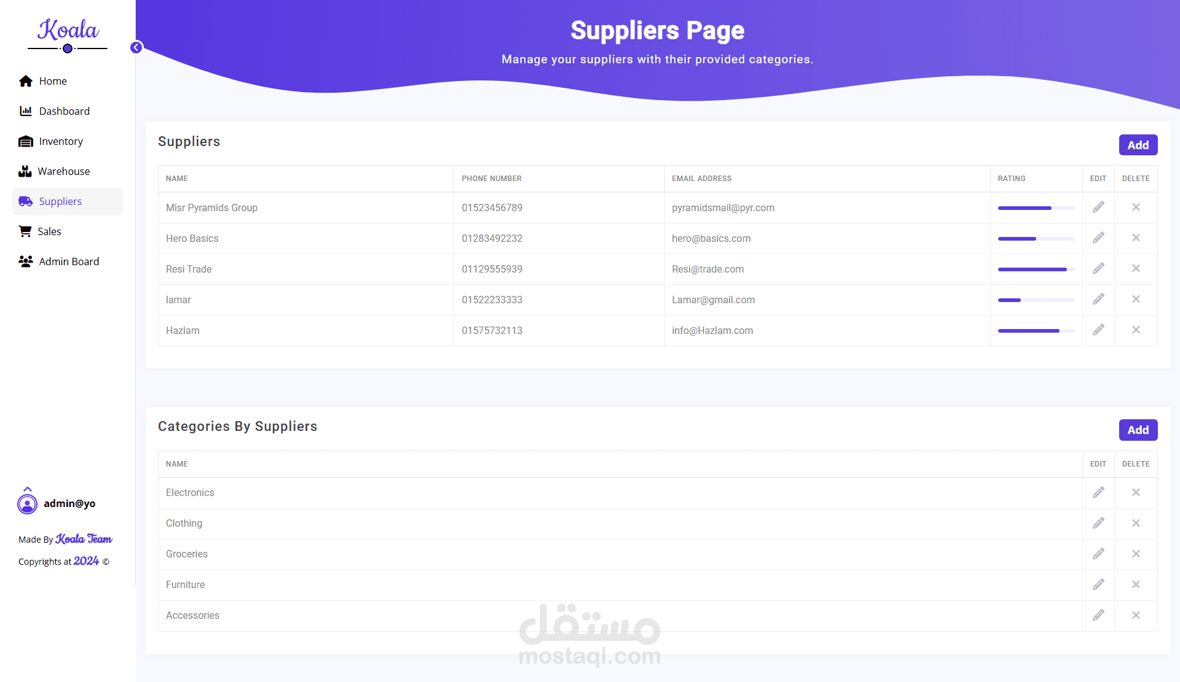Click the Warehouse boxes icon in sidebar
1180x682 pixels.
pos(25,171)
